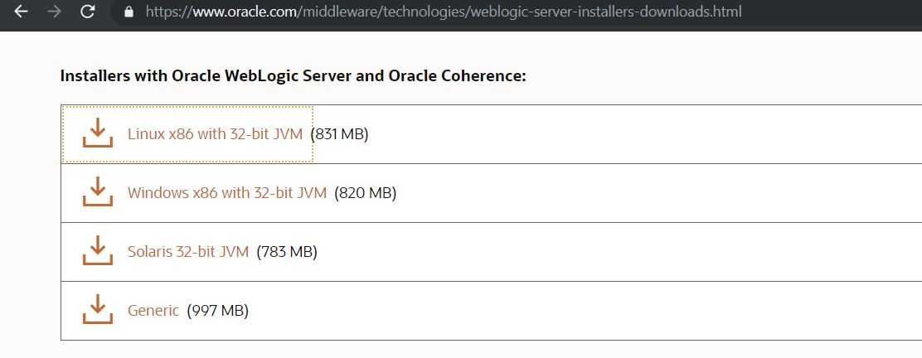This screenshot has height=358, width=922.
Task: Click the word Coherence in the heading
Action: pos(486,76)
